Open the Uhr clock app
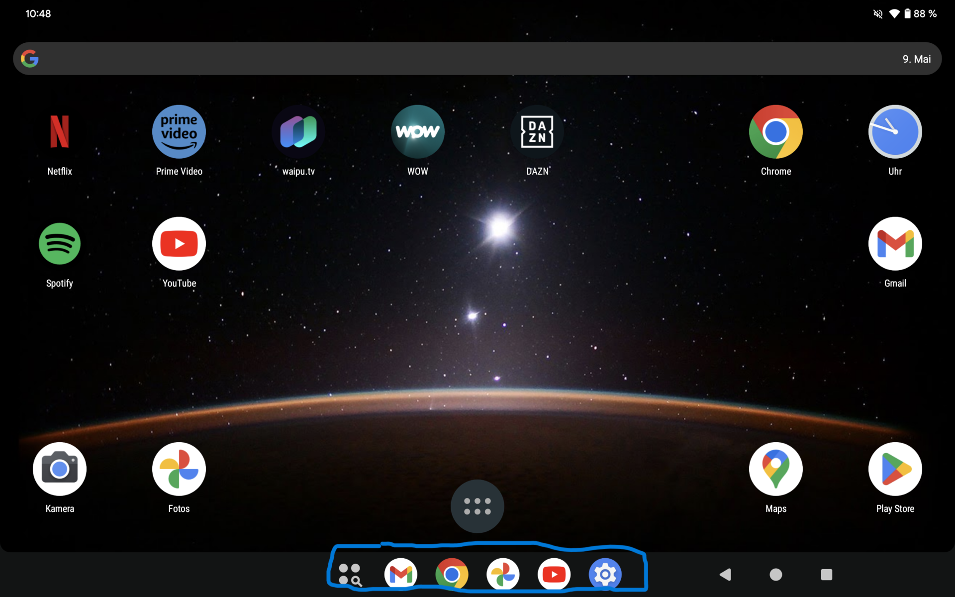 click(895, 132)
